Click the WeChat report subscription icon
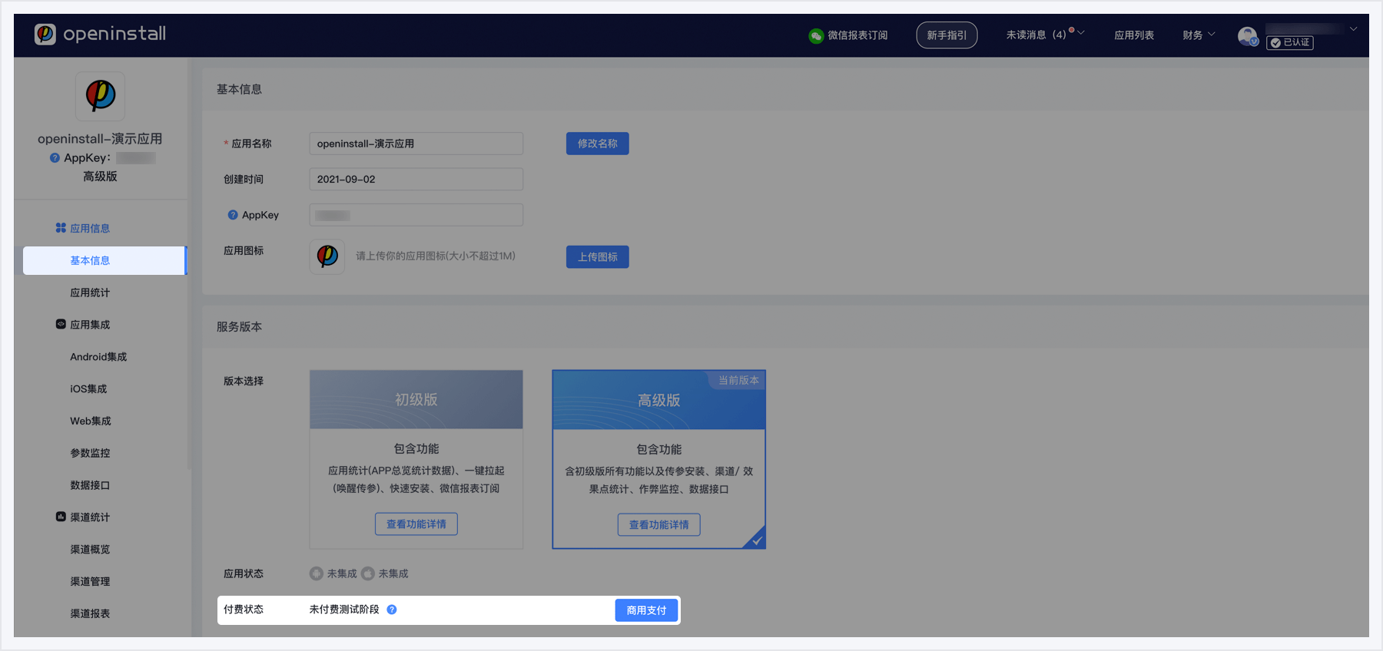Viewport: 1383px width, 651px height. pos(815,35)
